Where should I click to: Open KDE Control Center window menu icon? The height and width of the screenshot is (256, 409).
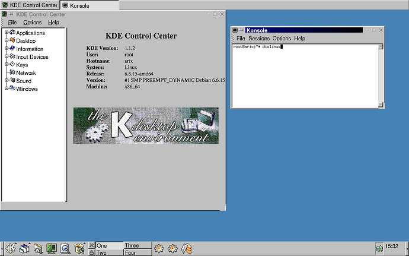pyautogui.click(x=4, y=14)
